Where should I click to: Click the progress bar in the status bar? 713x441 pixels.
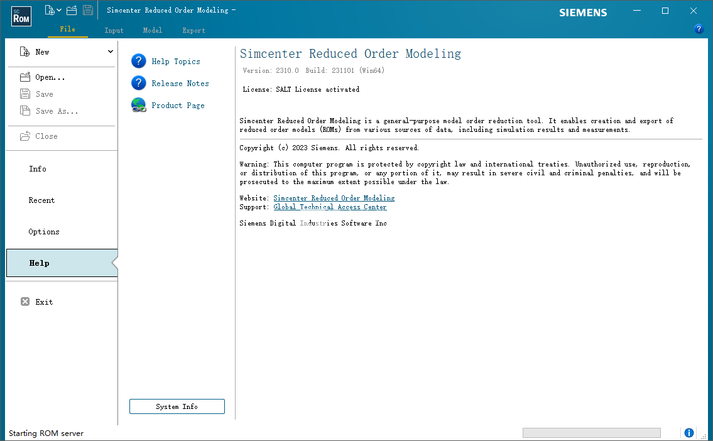click(x=592, y=433)
